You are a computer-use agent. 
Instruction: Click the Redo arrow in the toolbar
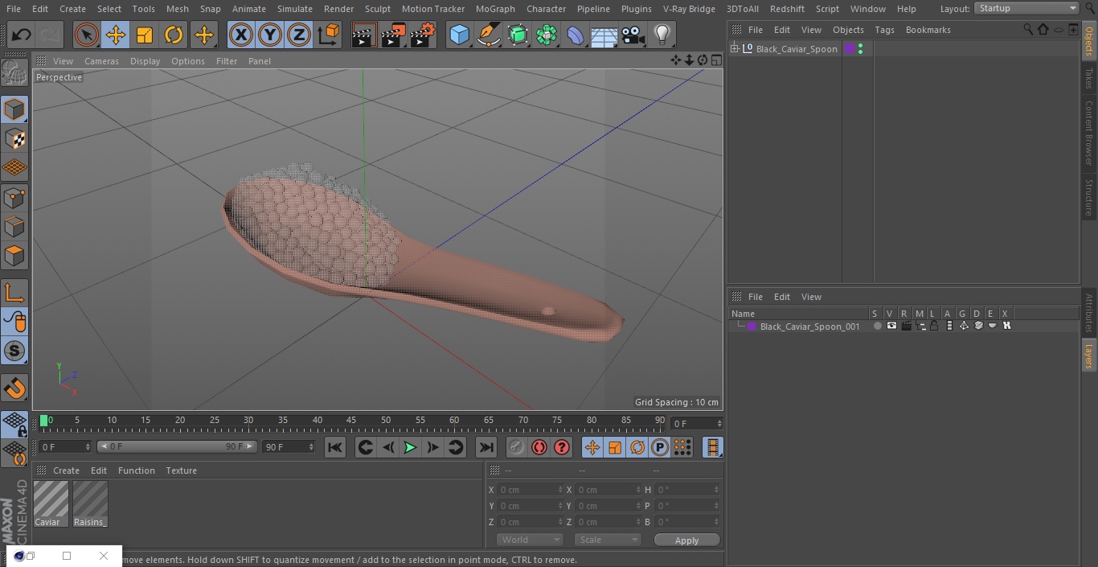(50, 35)
